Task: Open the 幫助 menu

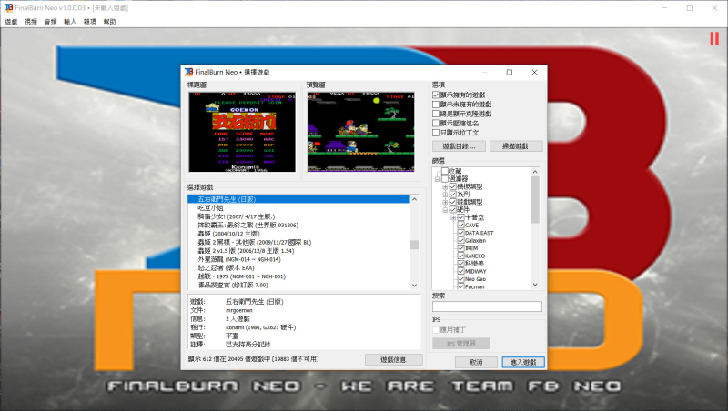Action: click(109, 21)
